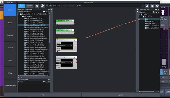Click the parameter tree vertical scrollbar
170x98 pixels.
[x=49, y=29]
